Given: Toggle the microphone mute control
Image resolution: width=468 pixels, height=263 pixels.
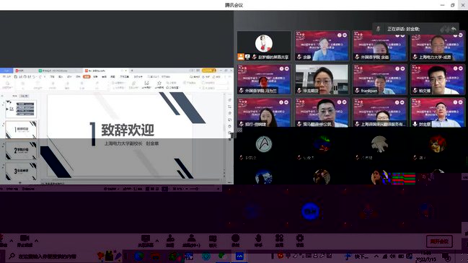Looking at the screenshot, I should 2,241.
